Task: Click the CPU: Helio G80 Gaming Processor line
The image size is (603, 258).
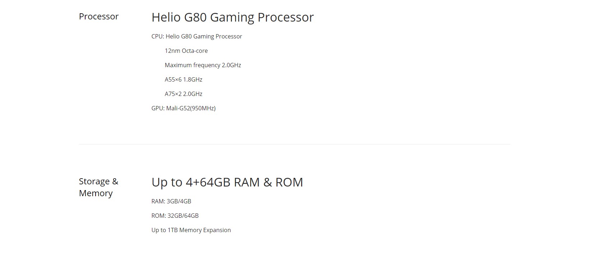Action: (197, 36)
